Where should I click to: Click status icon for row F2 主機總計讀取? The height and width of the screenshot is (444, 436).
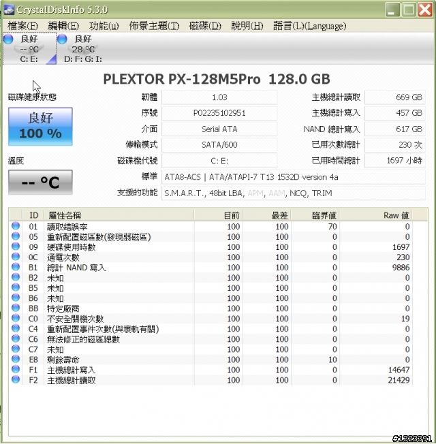coord(16,379)
